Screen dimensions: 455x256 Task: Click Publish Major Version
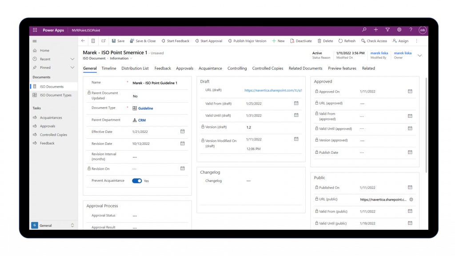point(247,41)
